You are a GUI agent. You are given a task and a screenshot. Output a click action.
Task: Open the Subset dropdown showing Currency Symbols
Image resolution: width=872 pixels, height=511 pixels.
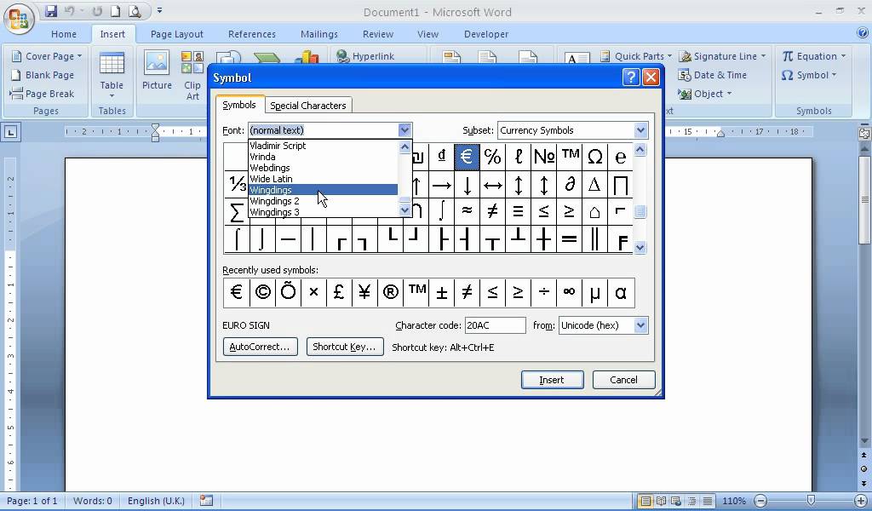pos(640,130)
